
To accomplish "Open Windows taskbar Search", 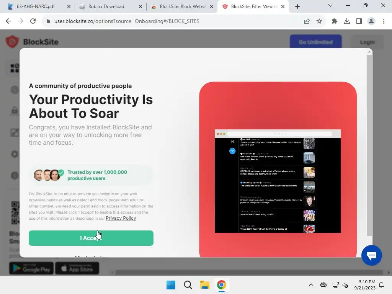I will click(x=188, y=285).
